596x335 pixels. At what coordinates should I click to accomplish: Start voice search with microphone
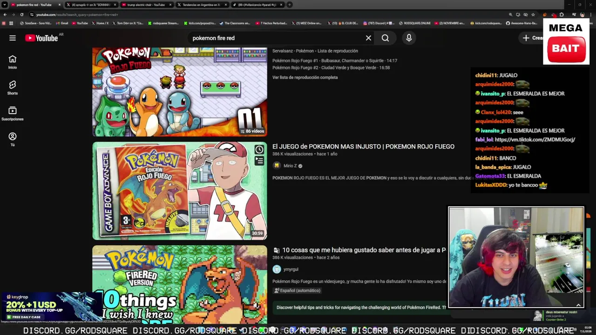[x=409, y=38]
